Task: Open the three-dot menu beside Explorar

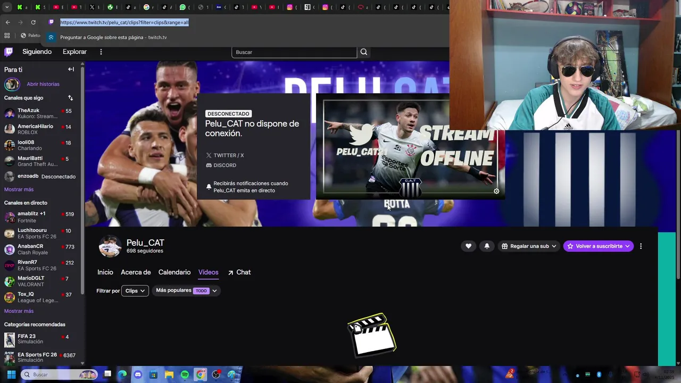Action: click(x=101, y=52)
